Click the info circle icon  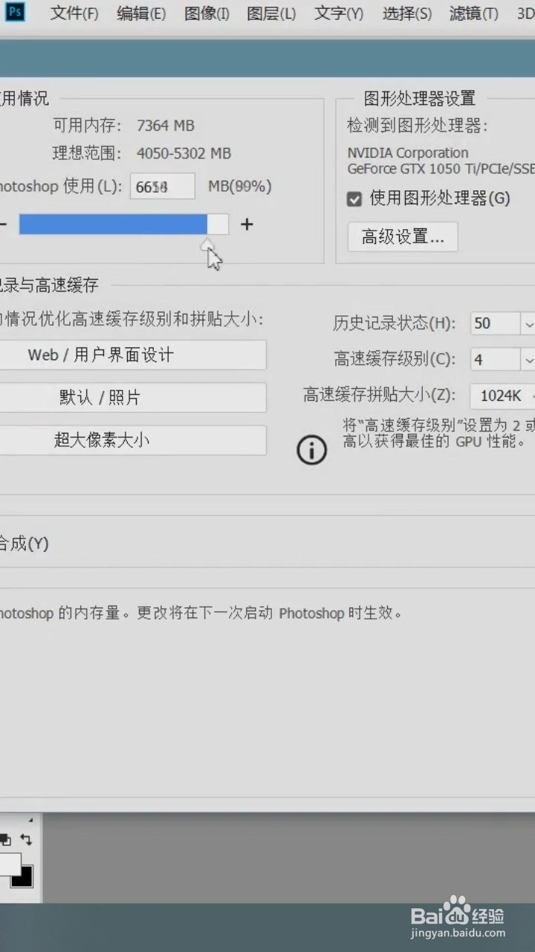(312, 450)
